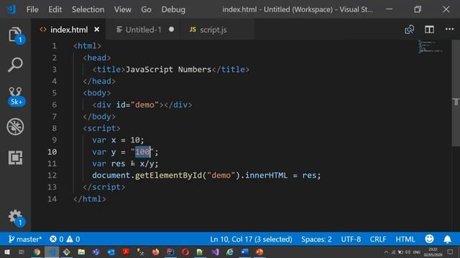This screenshot has height=258, width=460.
Task: Click the title text 'JavaScript Numbers'
Action: [x=168, y=70]
